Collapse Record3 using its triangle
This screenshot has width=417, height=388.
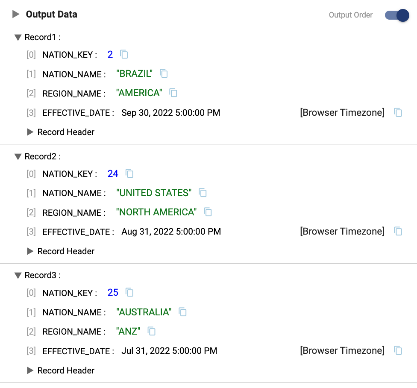[18, 276]
